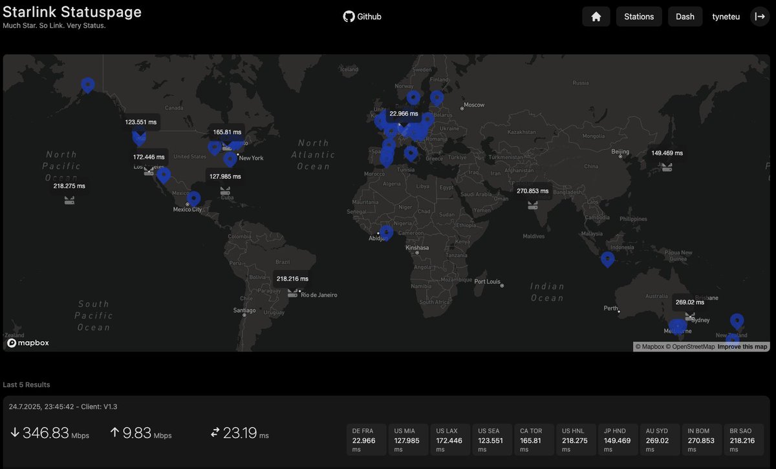Open the OpenStreetMap attribution link
Viewport: 776px width, 469px height.
click(691, 347)
